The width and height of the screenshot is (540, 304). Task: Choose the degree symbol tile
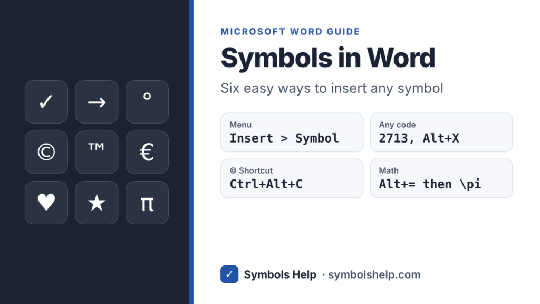pos(147,102)
